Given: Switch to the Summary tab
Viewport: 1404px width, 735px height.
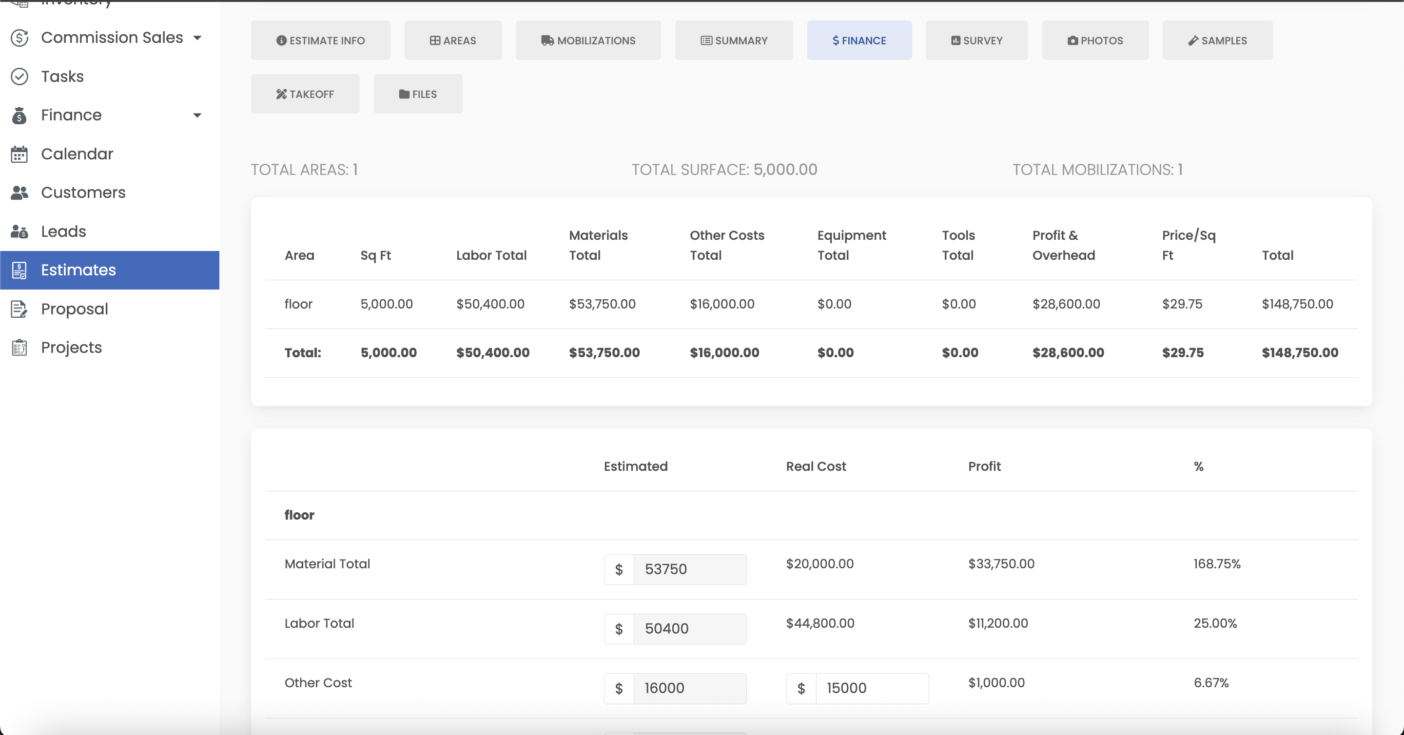Looking at the screenshot, I should pyautogui.click(x=734, y=40).
